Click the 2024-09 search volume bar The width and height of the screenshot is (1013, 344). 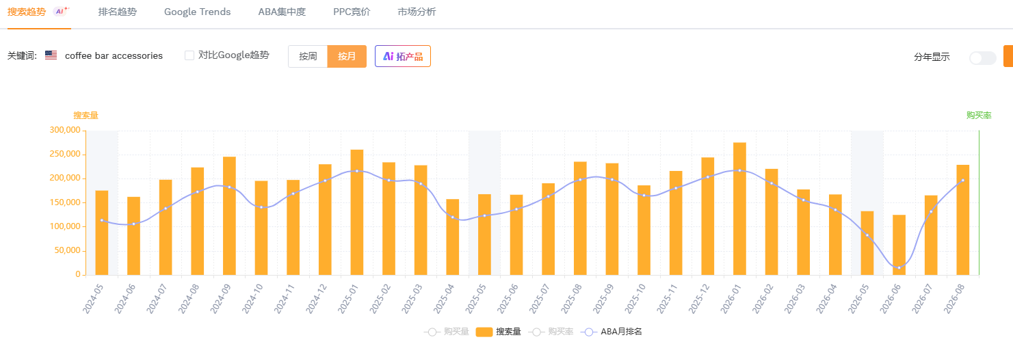click(229, 215)
